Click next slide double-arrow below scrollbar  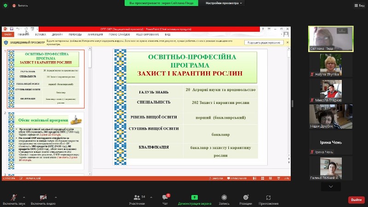click(x=289, y=162)
